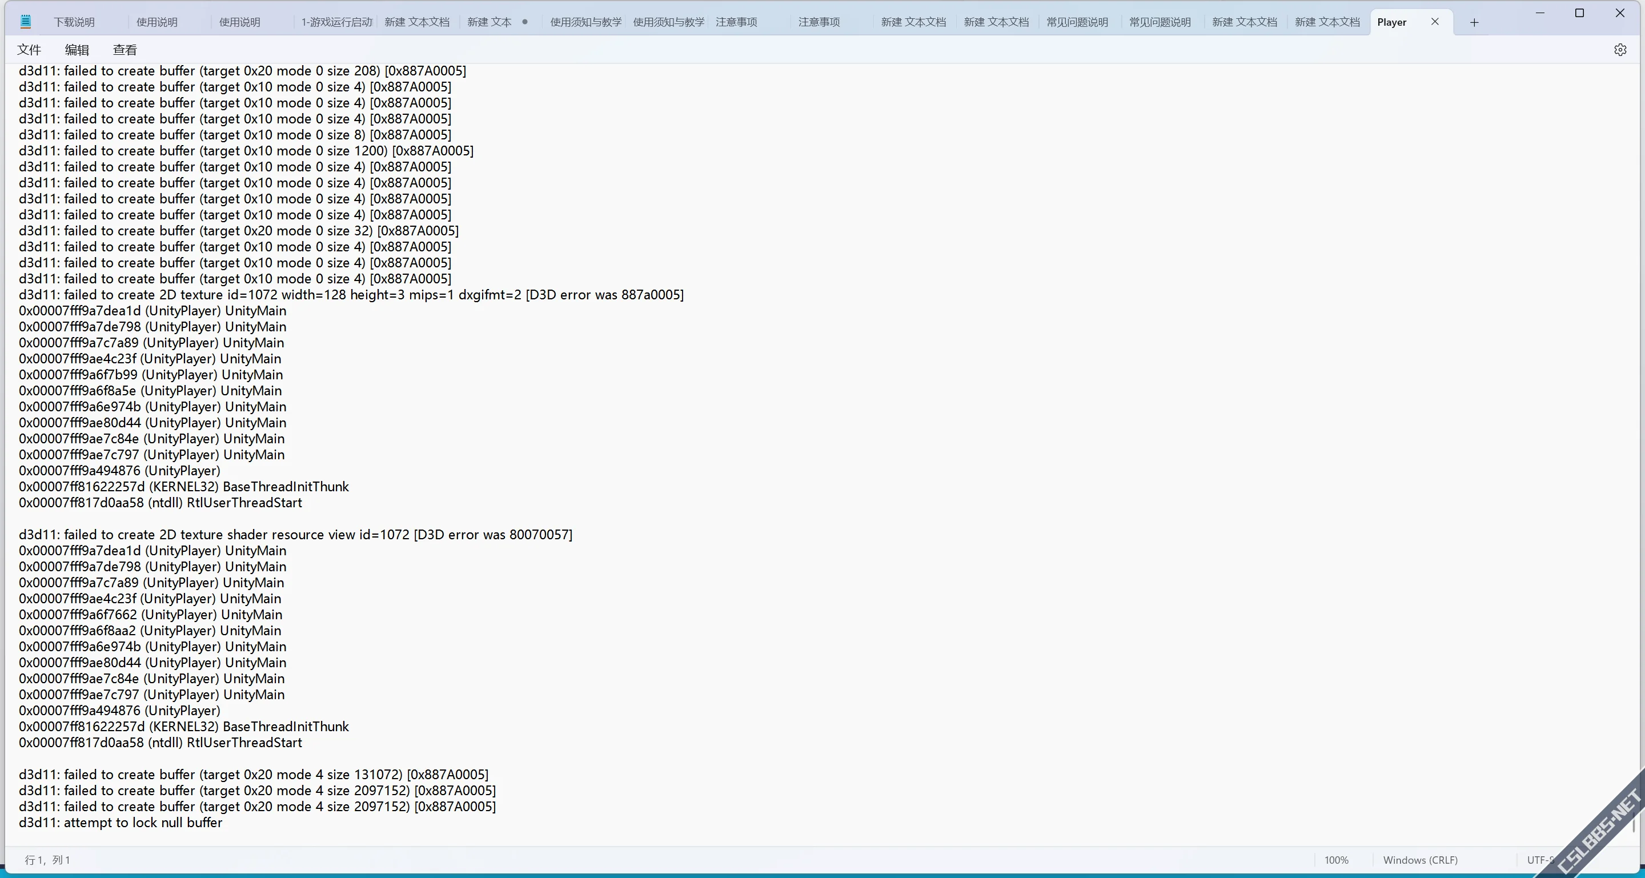Open the 文件 menu
The width and height of the screenshot is (1645, 878).
pyautogui.click(x=29, y=50)
